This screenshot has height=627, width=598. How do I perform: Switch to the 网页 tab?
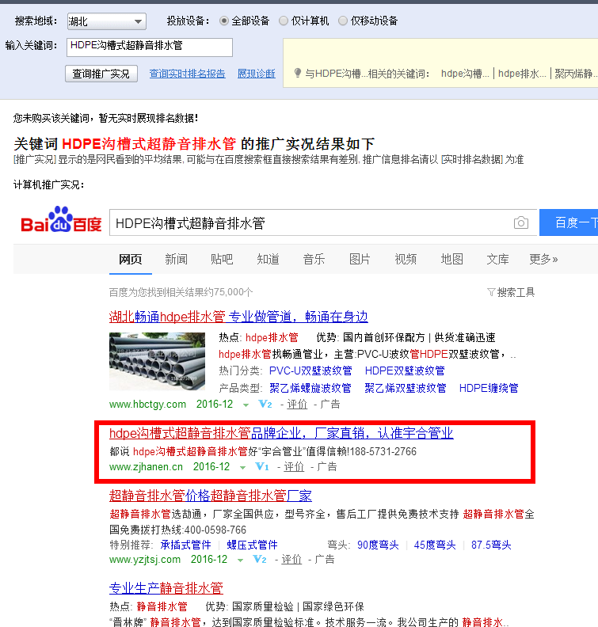[x=131, y=259]
